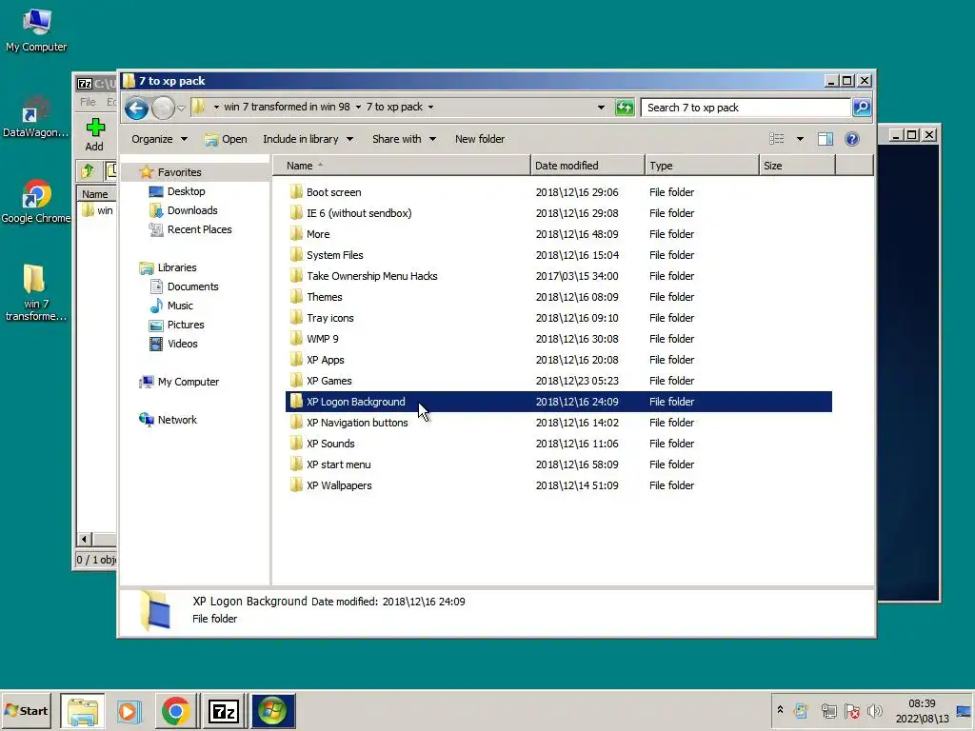975x731 pixels.
Task: Open the view options dropdown arrow
Action: [800, 139]
